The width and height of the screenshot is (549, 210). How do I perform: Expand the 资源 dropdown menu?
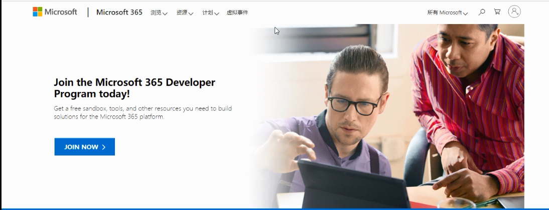click(x=185, y=12)
